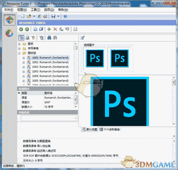Click the resource editor pencil icon
Viewport: 178px width, 170px height.
[x=82, y=38]
